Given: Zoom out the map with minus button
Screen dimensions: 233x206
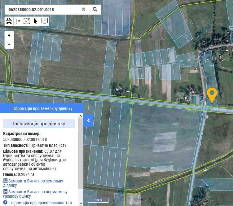Looking at the screenshot, I should (x=9, y=44).
